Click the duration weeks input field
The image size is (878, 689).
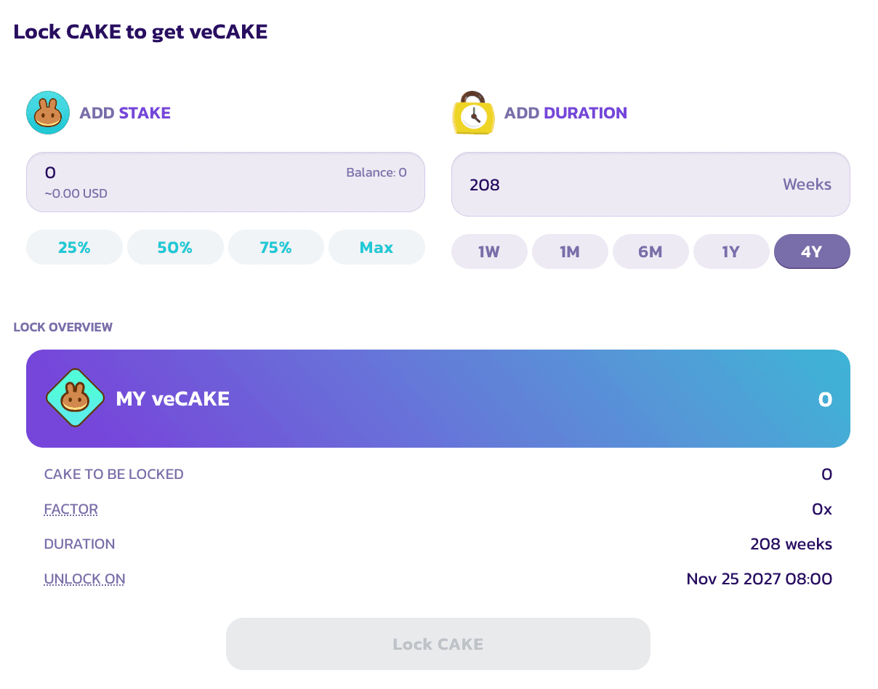(x=618, y=185)
